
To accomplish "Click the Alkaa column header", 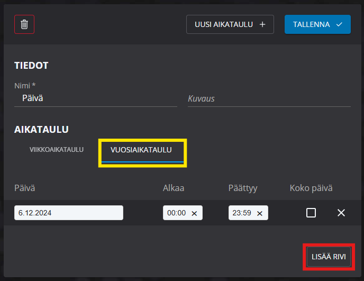I will coord(174,188).
